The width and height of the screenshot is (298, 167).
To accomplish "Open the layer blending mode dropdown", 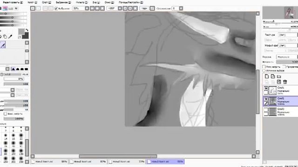I will point(287,57).
